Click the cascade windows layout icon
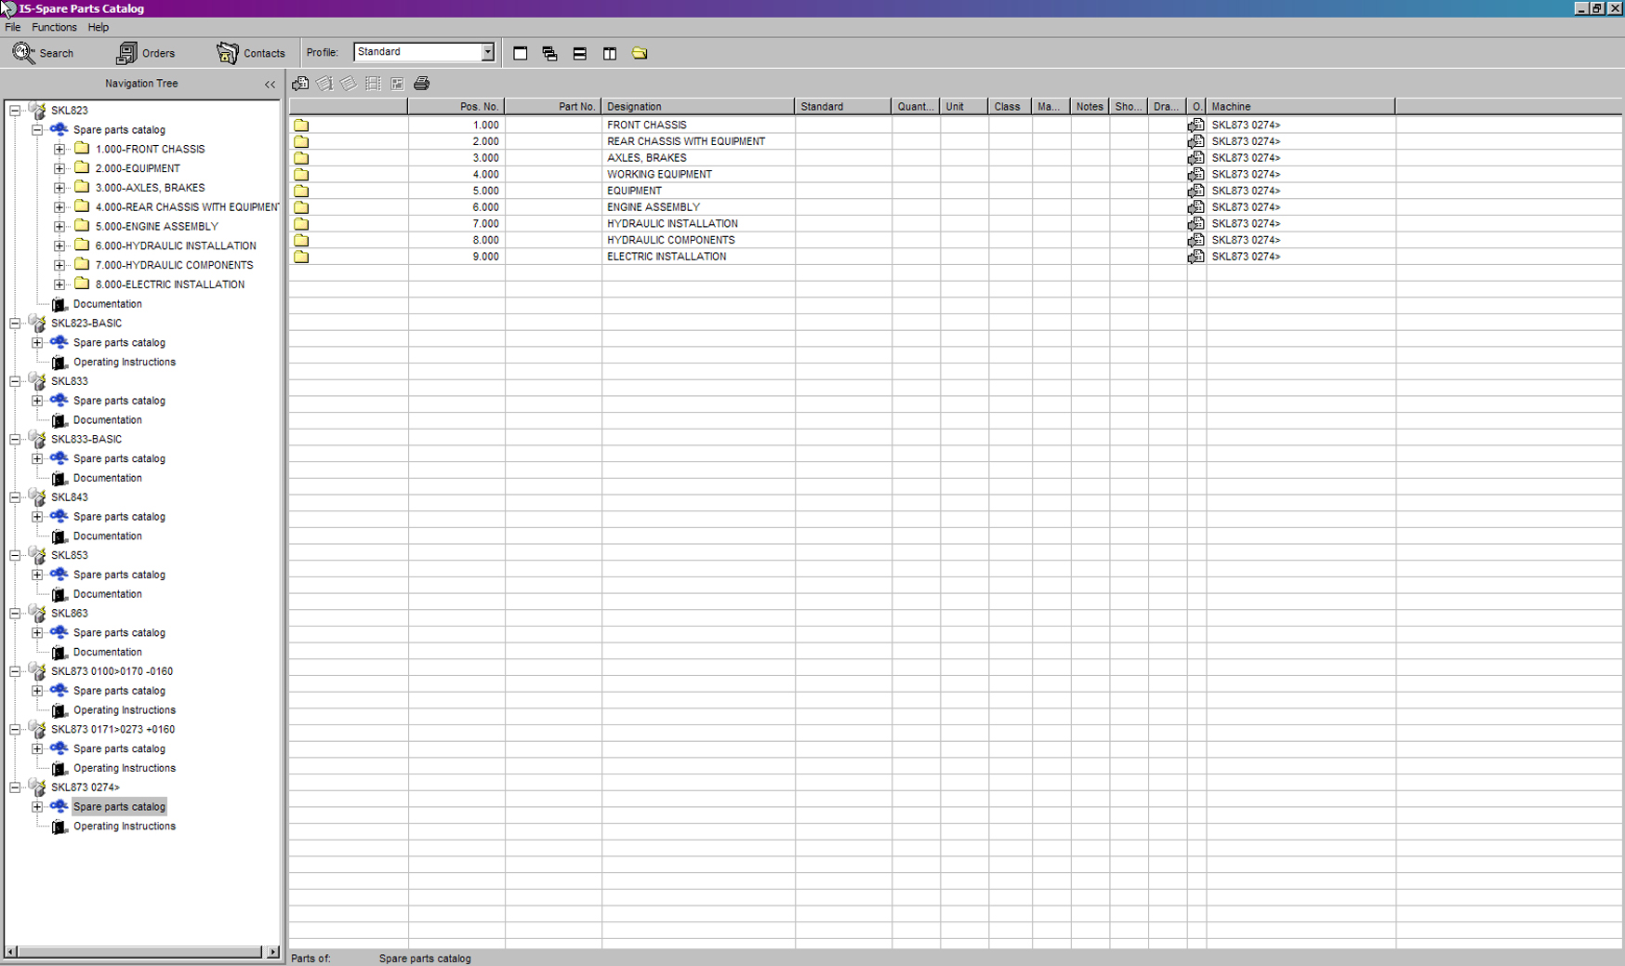The image size is (1625, 966). coord(550,54)
